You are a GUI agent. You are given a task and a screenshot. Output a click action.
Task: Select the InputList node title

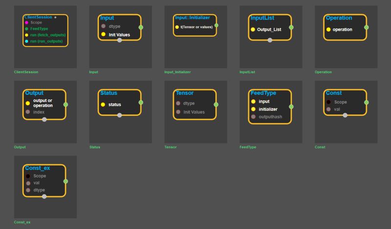pyautogui.click(x=262, y=18)
